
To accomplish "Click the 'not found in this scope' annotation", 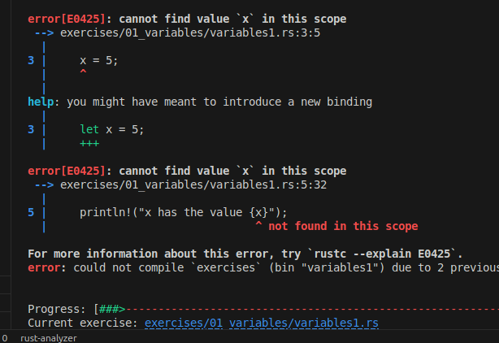I will (x=343, y=226).
